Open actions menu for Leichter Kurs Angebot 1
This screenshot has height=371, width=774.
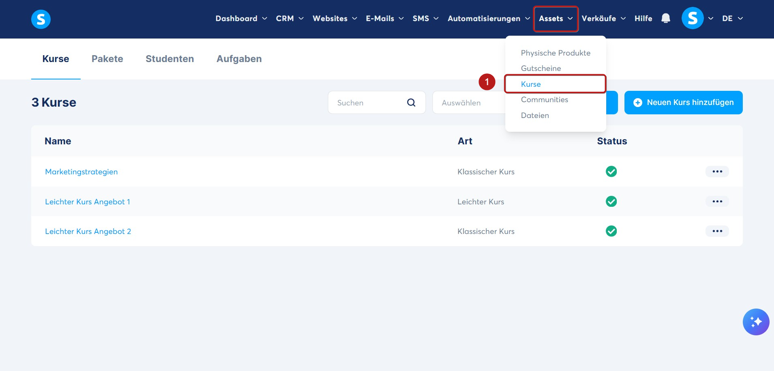(x=717, y=202)
